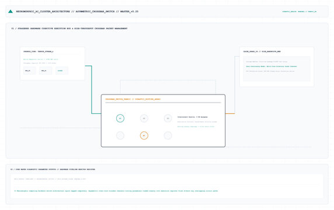Select the faded bottom-right node in the crossbar array
This screenshot has width=334, height=210.
[168, 135]
